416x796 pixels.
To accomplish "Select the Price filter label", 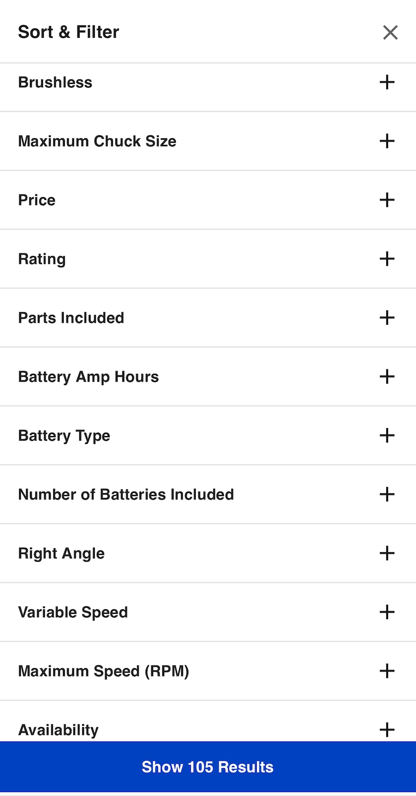I will point(37,200).
